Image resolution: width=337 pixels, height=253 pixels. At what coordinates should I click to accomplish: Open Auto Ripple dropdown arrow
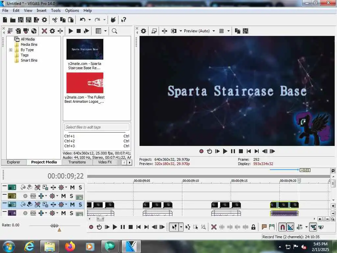click(306, 227)
